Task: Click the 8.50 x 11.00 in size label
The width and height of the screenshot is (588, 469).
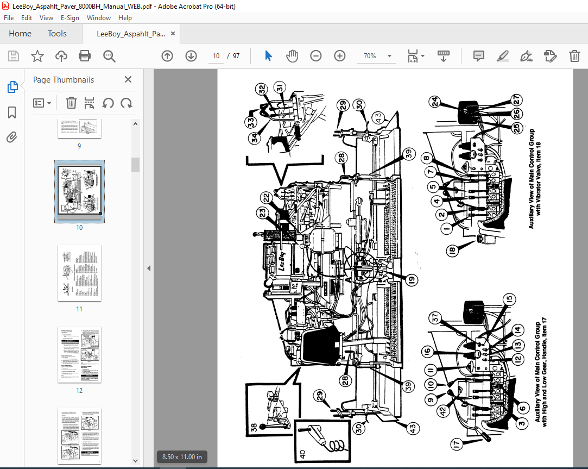Action: 182,457
